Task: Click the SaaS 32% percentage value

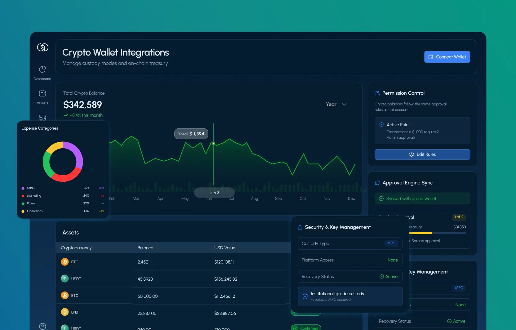Action: [x=87, y=188]
